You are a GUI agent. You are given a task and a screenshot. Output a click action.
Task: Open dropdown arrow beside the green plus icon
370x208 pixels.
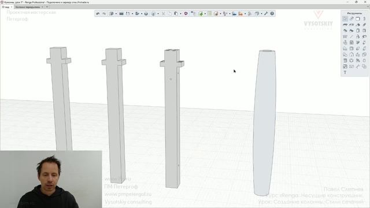click(x=205, y=14)
